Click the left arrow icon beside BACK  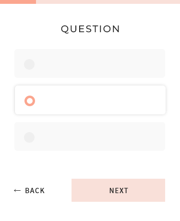pos(17,191)
